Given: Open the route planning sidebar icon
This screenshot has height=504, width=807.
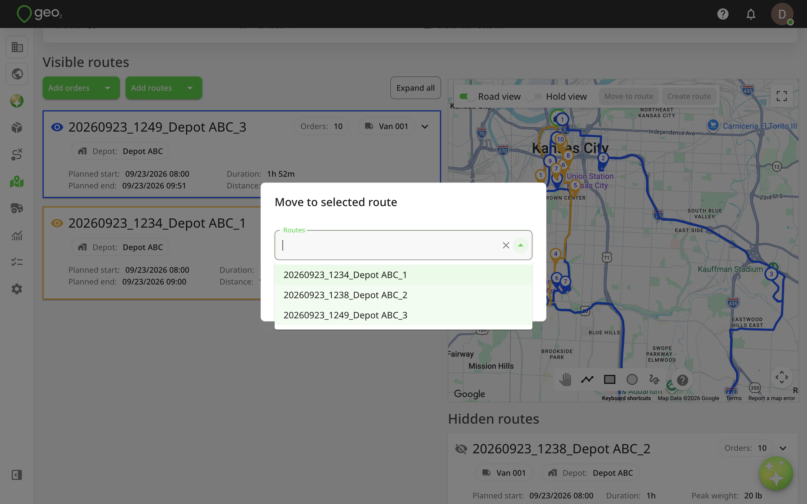Looking at the screenshot, I should pos(17,155).
